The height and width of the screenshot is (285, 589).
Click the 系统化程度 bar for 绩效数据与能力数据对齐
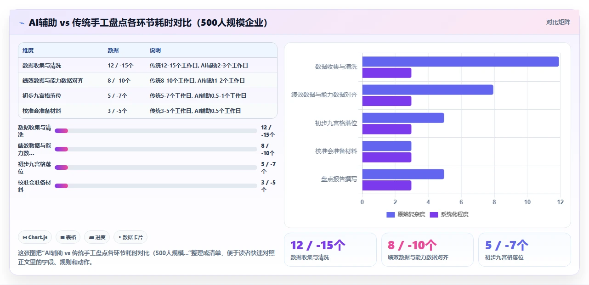coord(386,101)
